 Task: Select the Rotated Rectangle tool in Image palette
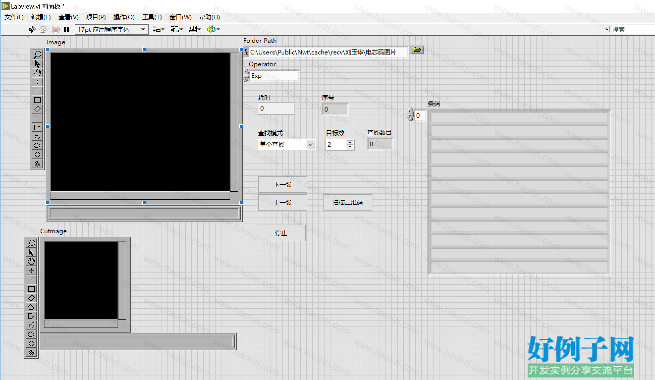[37, 109]
